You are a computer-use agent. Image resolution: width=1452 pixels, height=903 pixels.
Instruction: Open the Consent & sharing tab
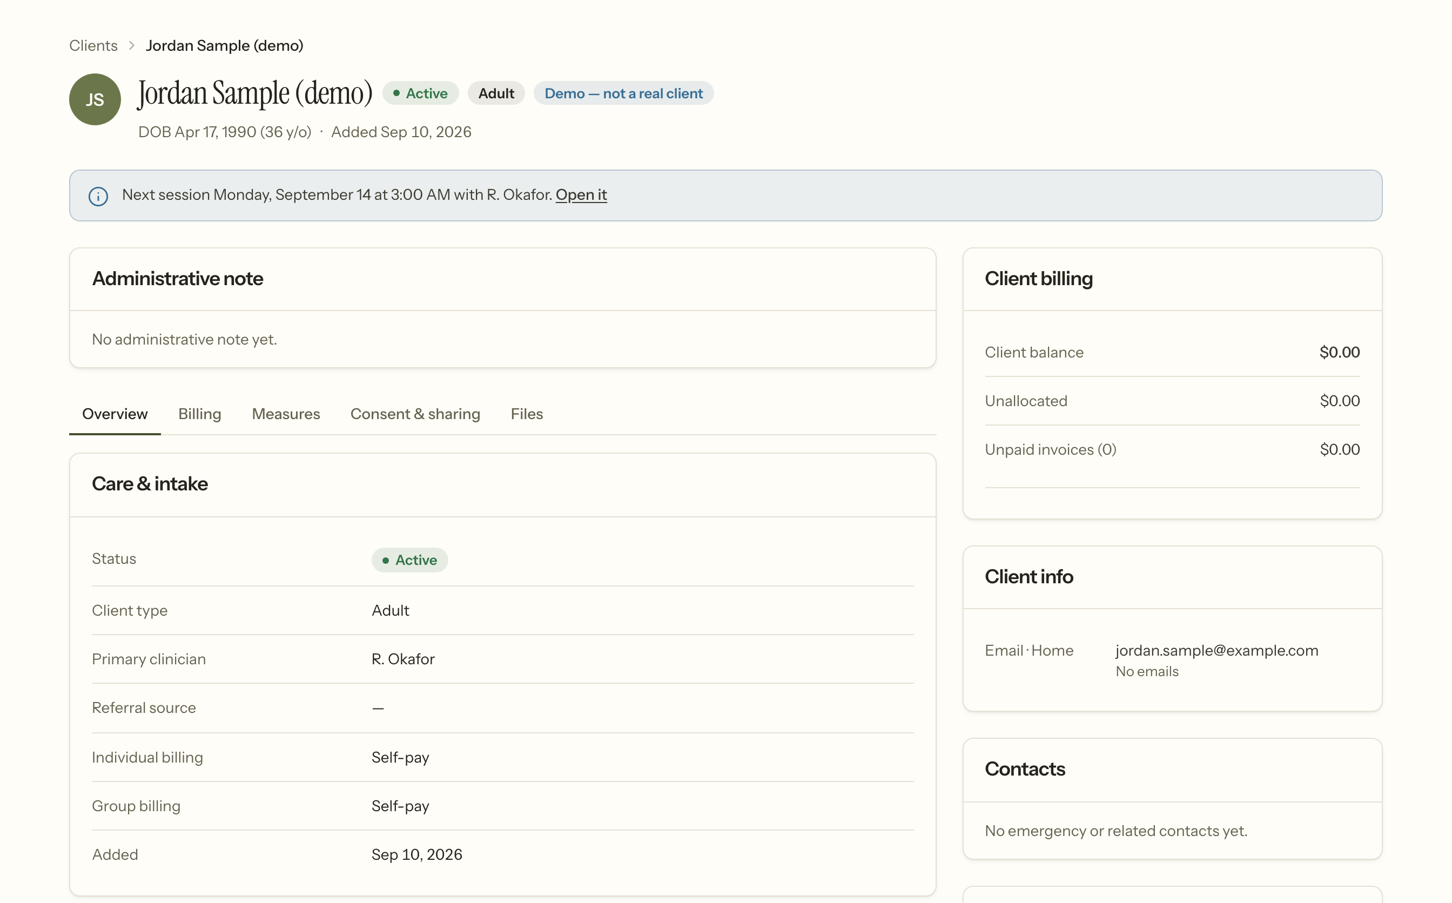coord(415,414)
